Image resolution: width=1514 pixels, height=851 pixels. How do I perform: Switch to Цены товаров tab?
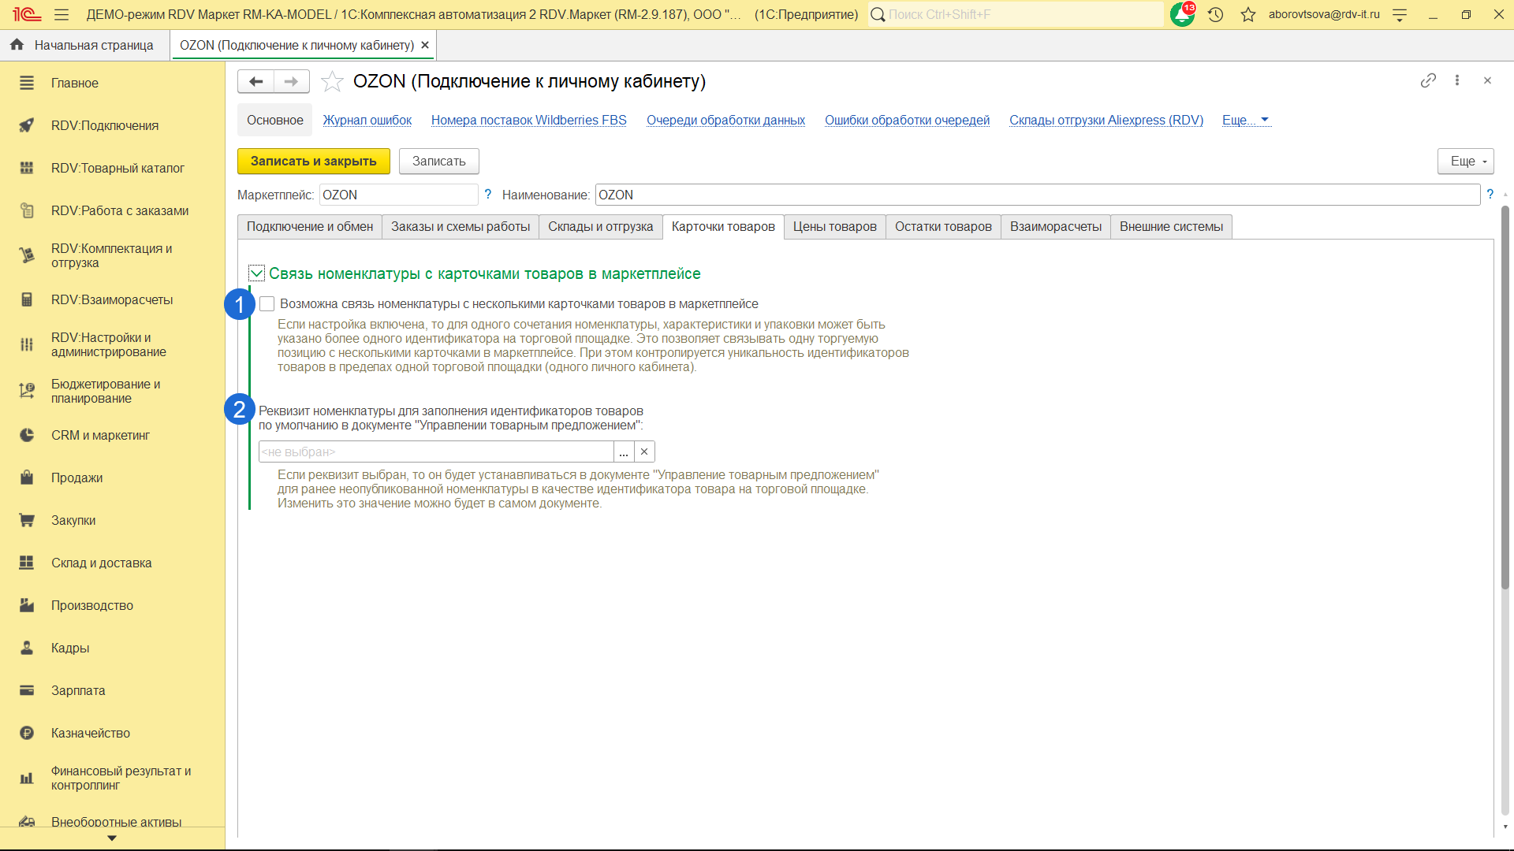pyautogui.click(x=834, y=227)
